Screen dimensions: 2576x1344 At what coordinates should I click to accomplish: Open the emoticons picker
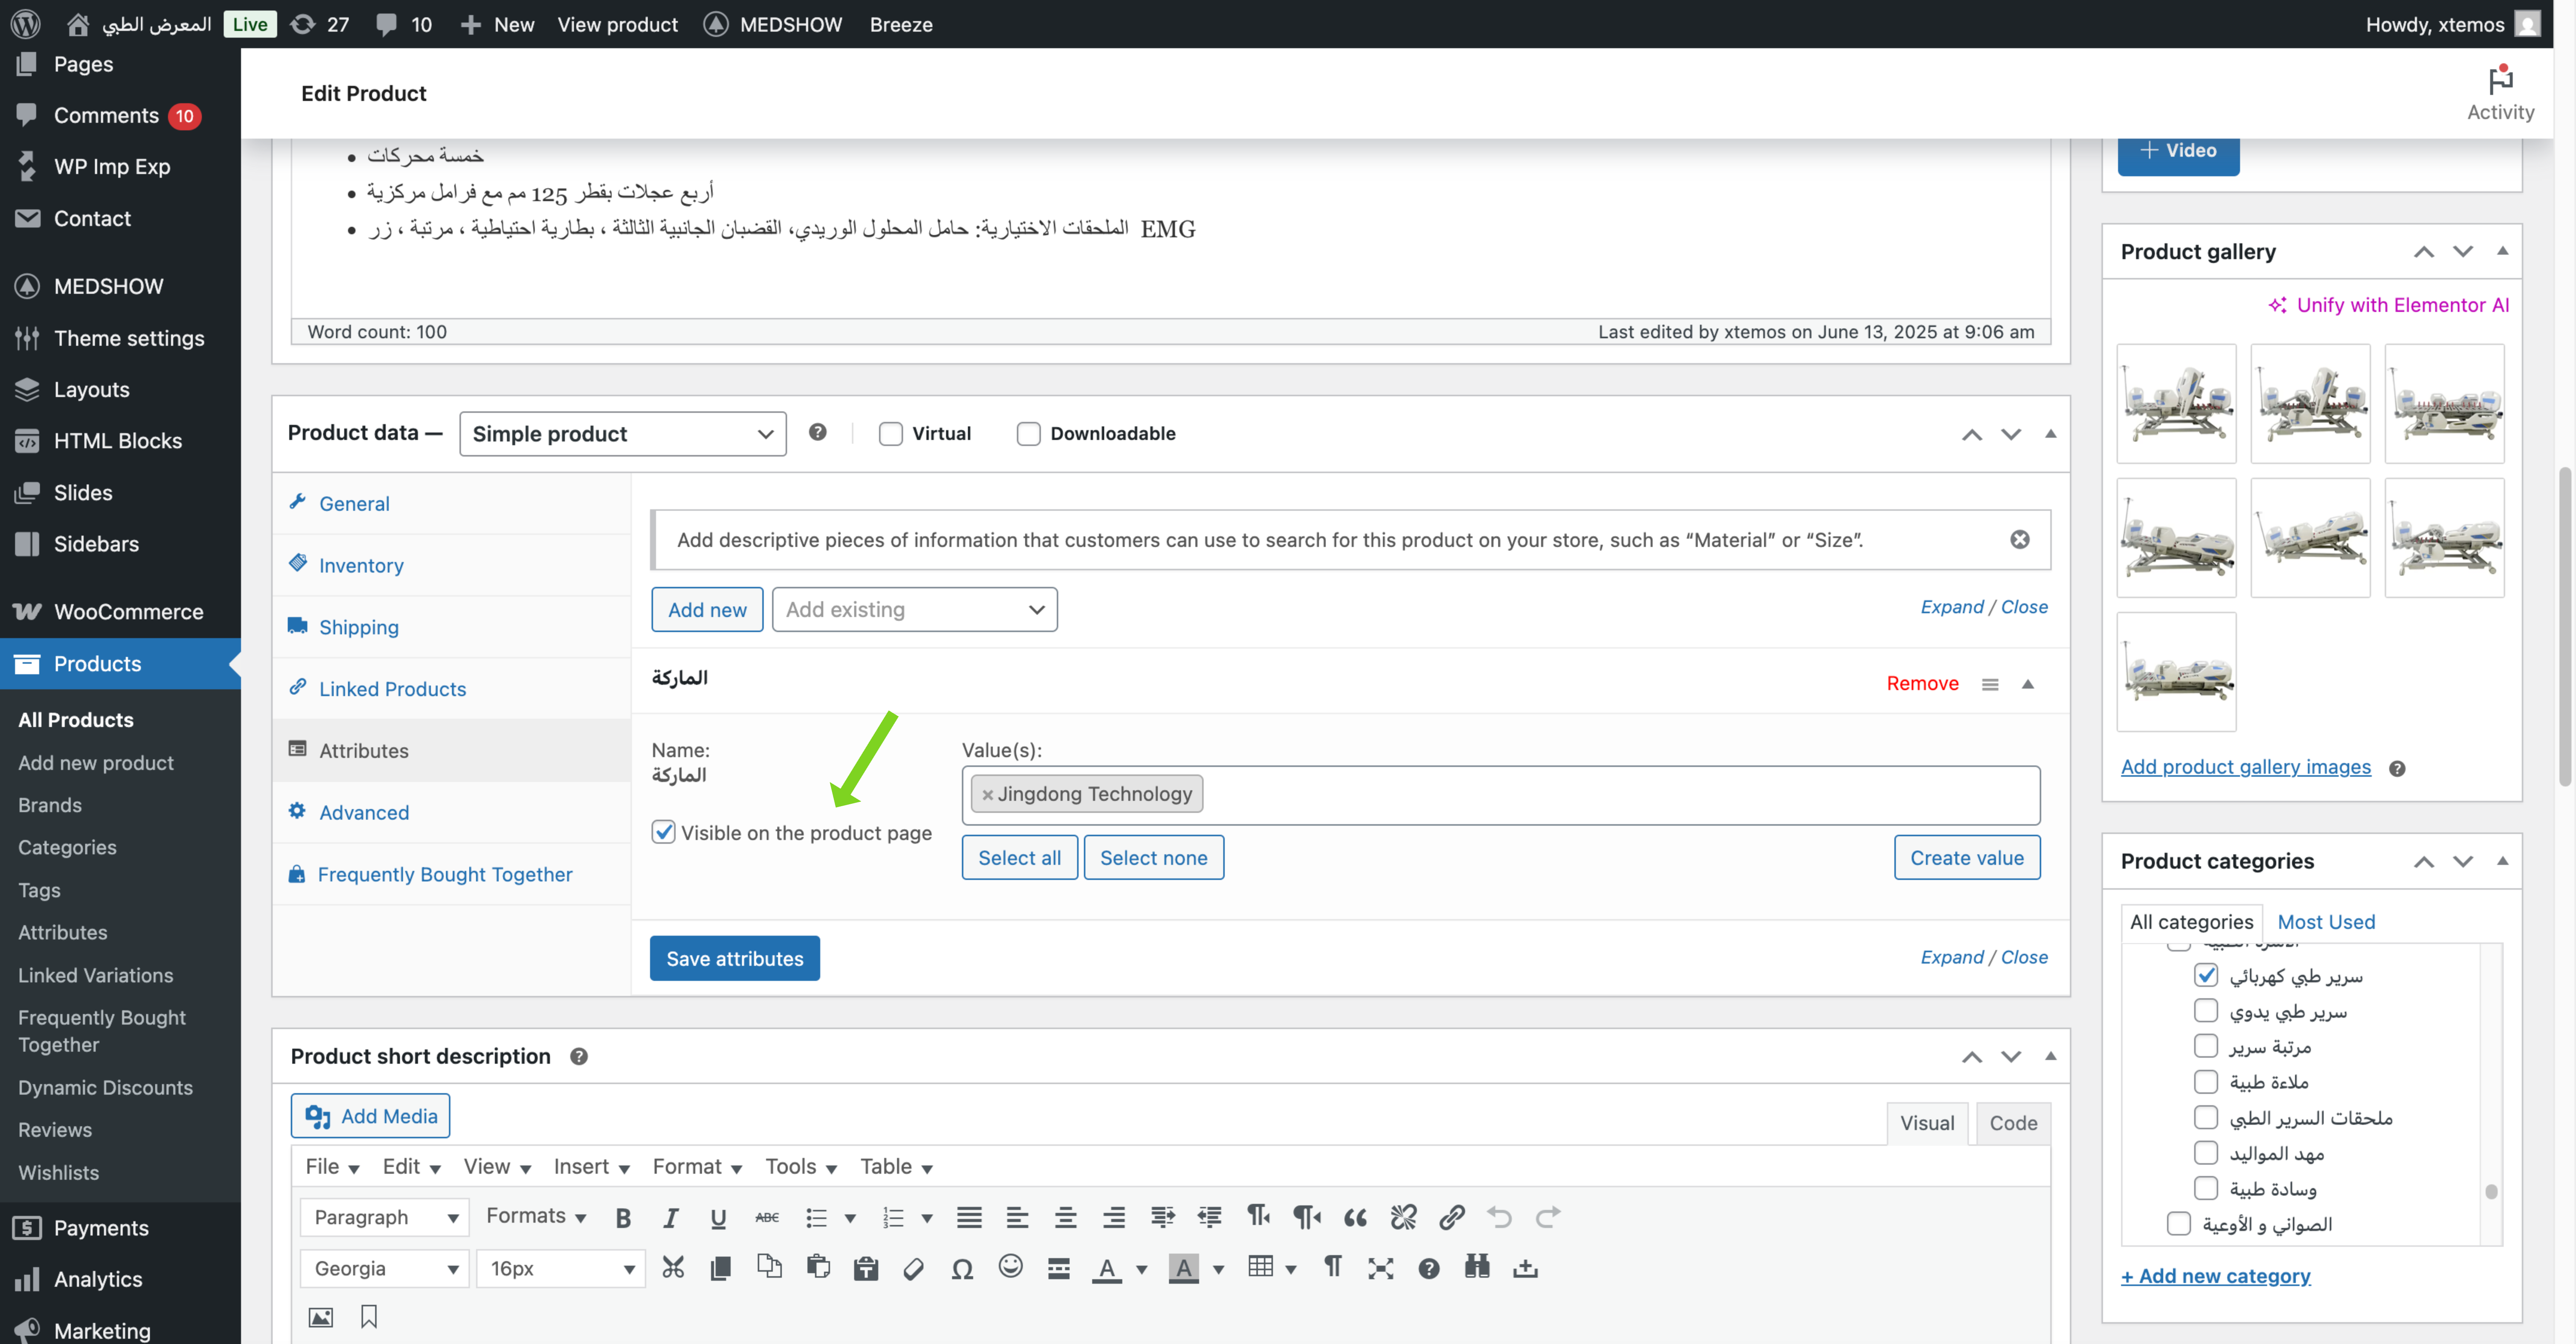coord(1011,1267)
